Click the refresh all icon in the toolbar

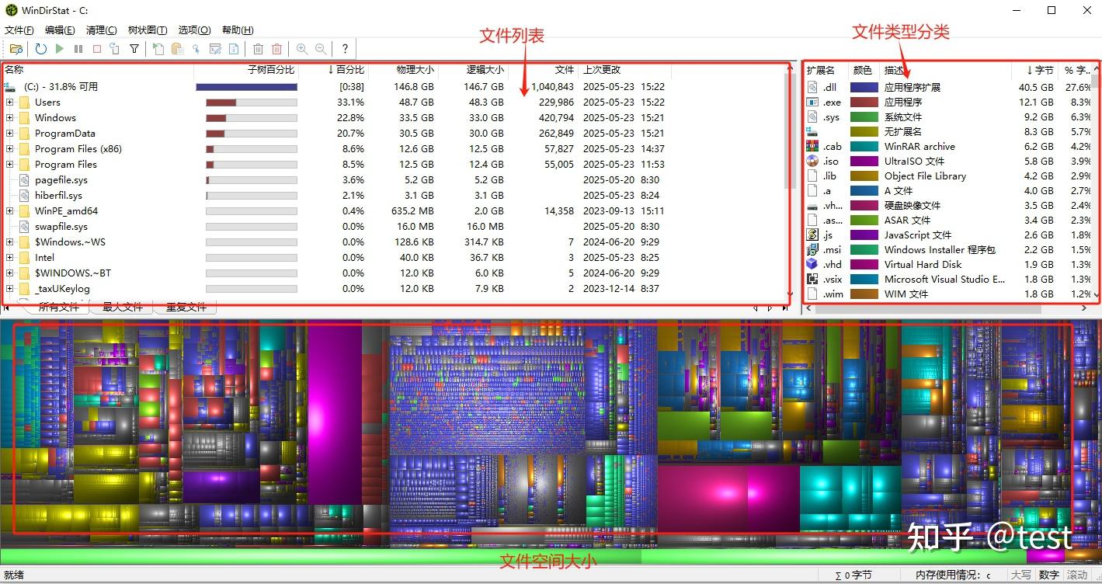pos(40,48)
